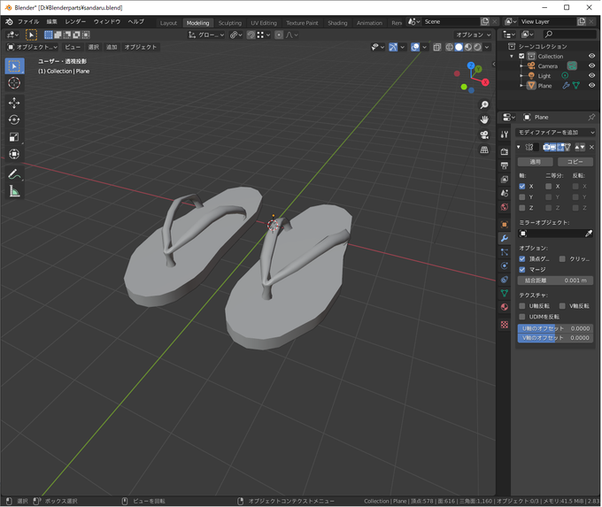Screen dimensions: 602x507
Task: Switch to the UV Editing workspace tab
Action: [264, 23]
